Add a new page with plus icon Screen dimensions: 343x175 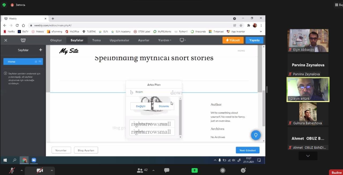click(x=41, y=50)
